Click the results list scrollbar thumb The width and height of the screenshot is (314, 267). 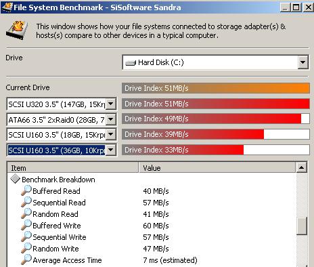(x=302, y=226)
